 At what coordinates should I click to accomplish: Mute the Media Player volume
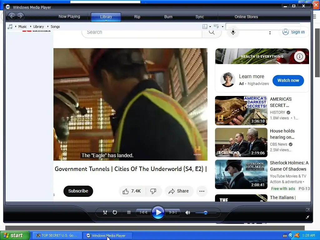[x=187, y=212]
